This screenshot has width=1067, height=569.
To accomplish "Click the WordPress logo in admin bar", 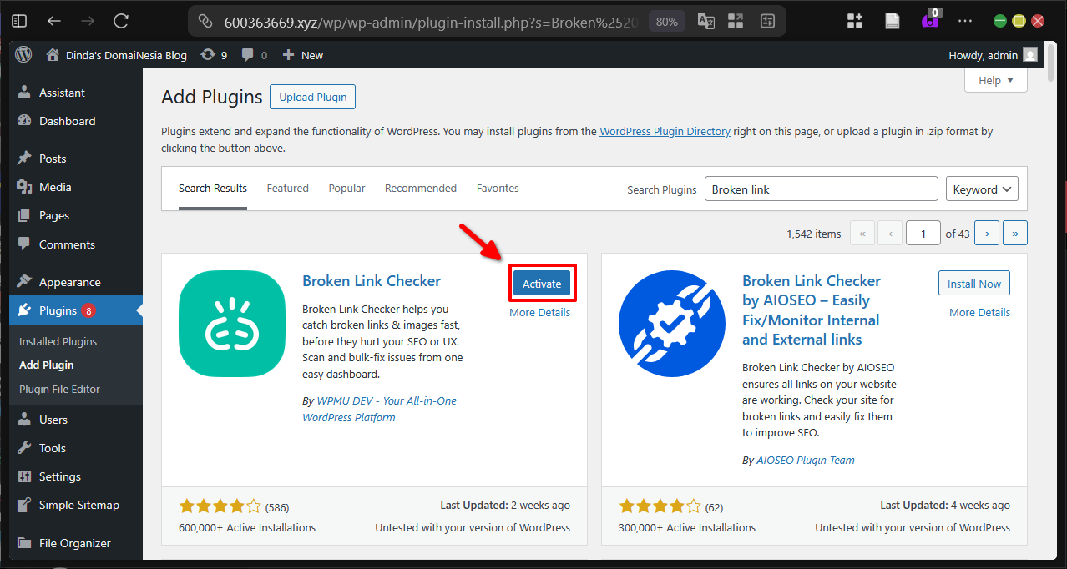I will click(23, 54).
